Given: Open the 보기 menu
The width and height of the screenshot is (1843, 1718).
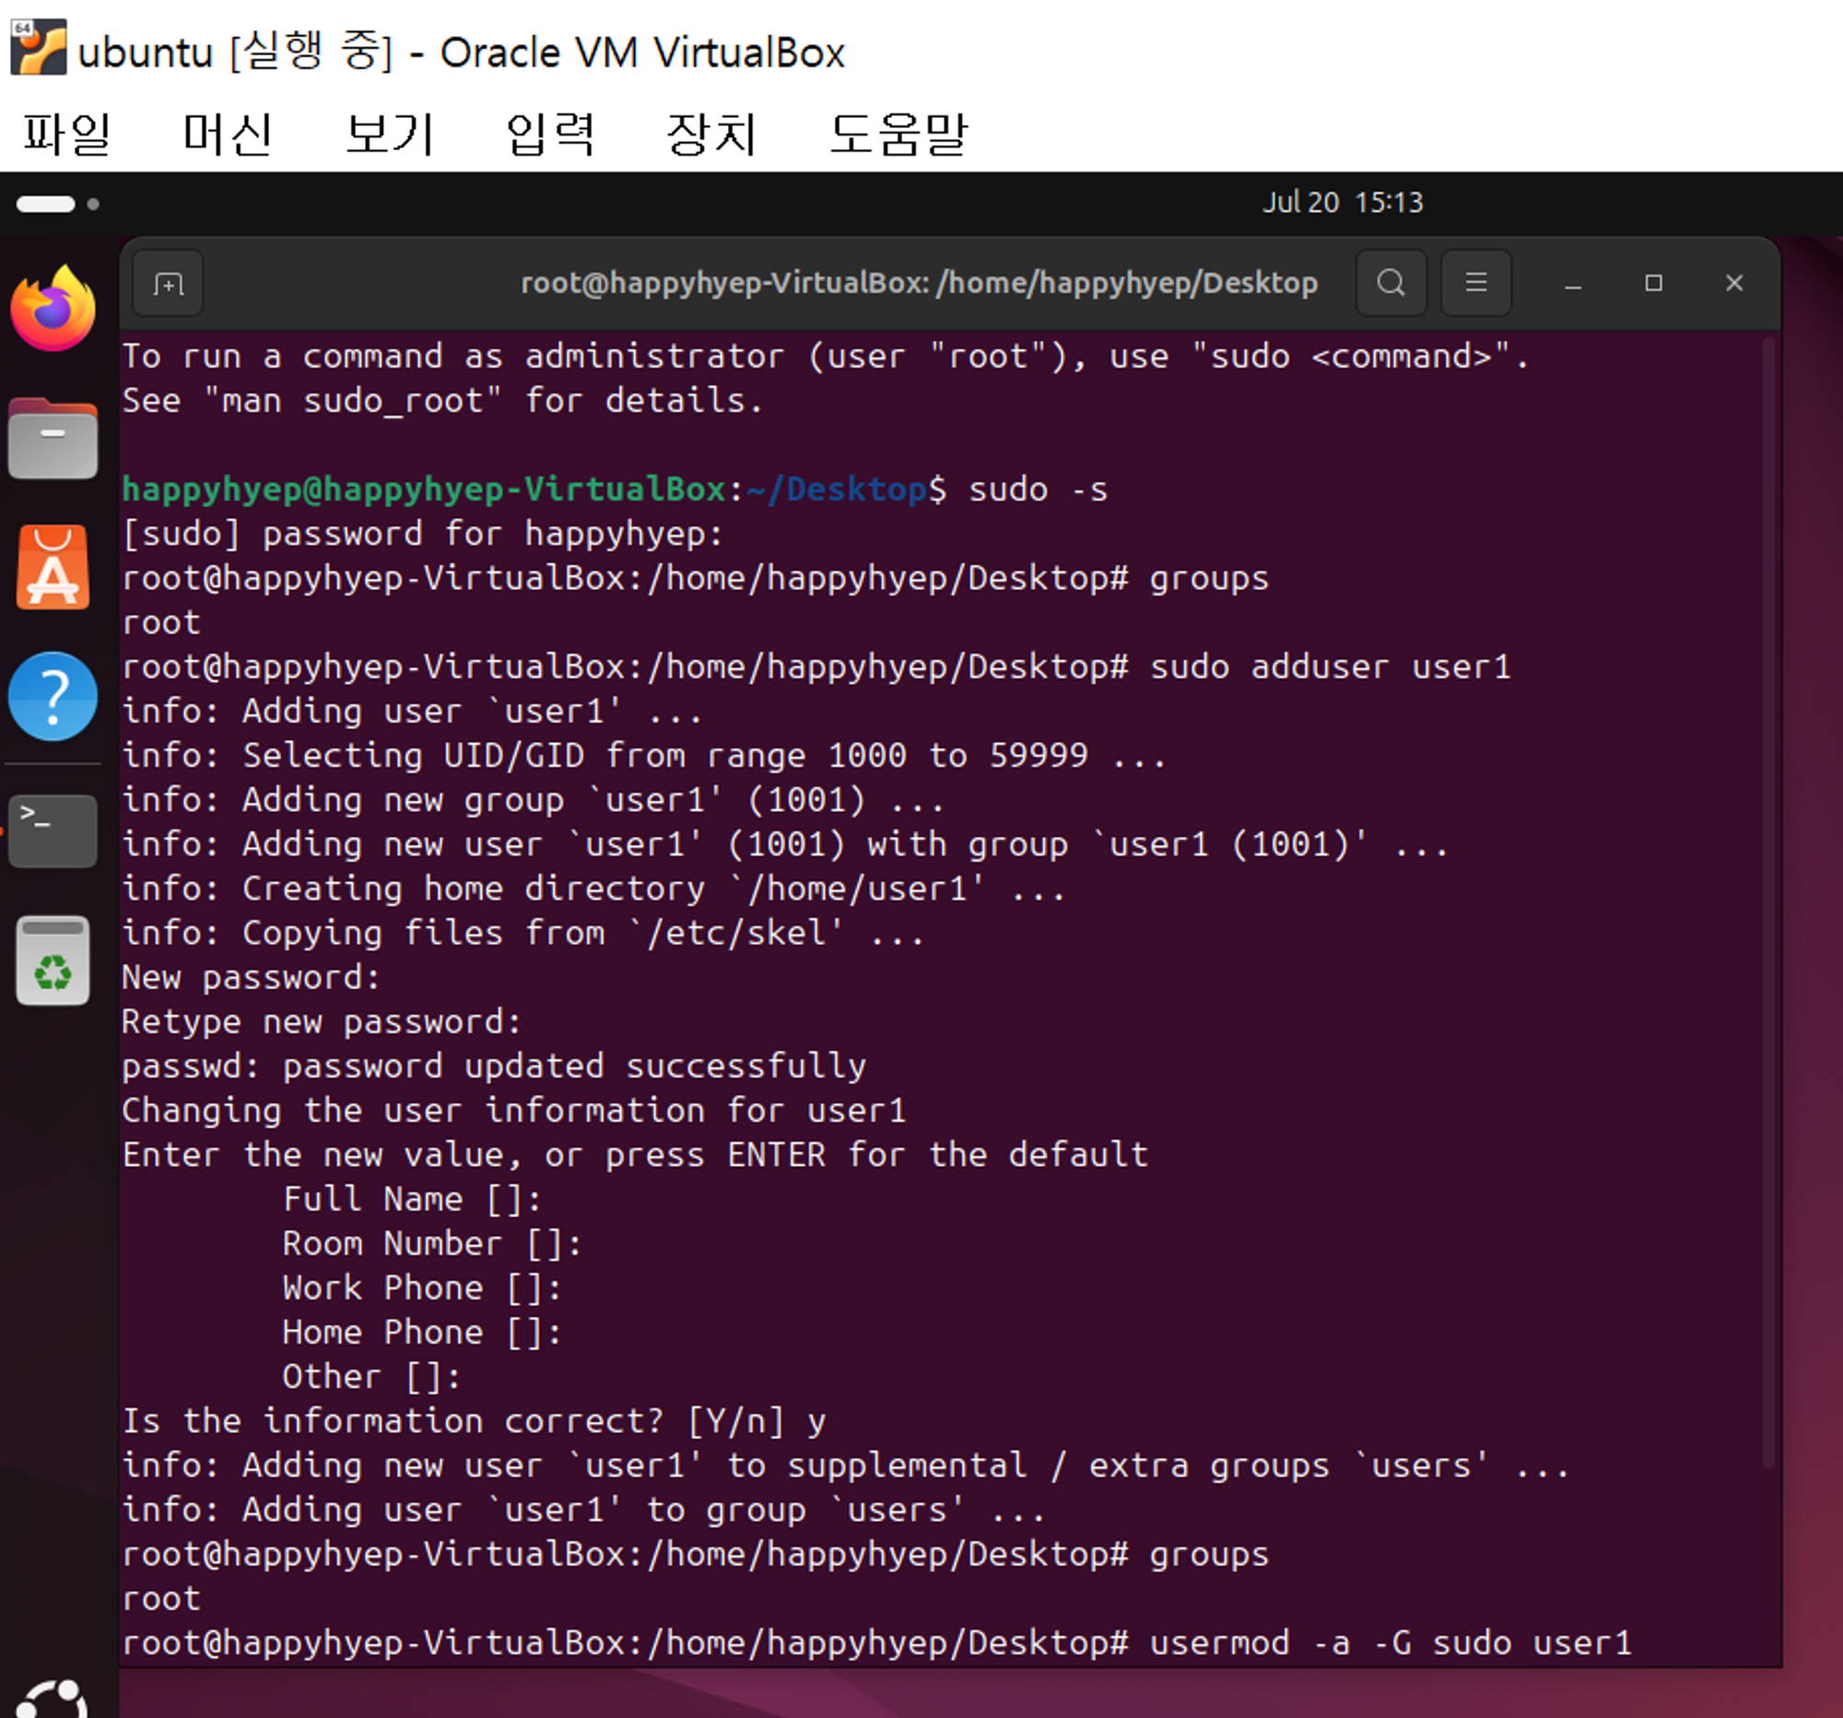Looking at the screenshot, I should pyautogui.click(x=390, y=135).
